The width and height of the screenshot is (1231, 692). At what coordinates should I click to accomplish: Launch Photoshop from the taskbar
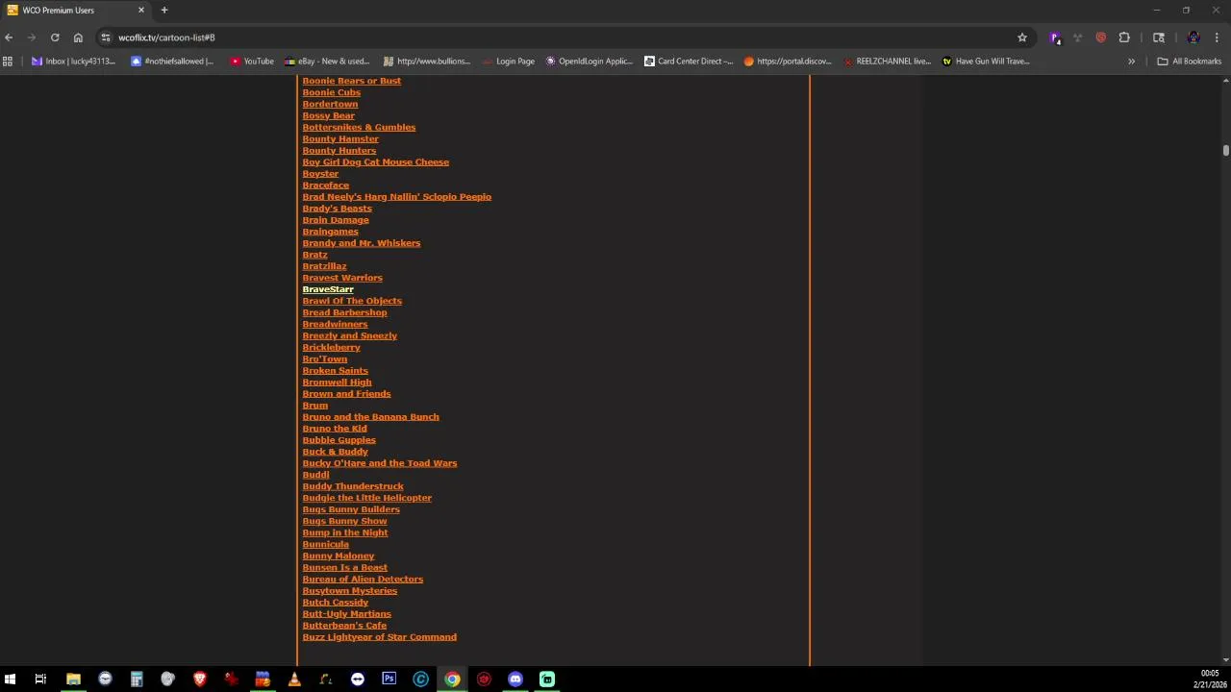(x=389, y=680)
